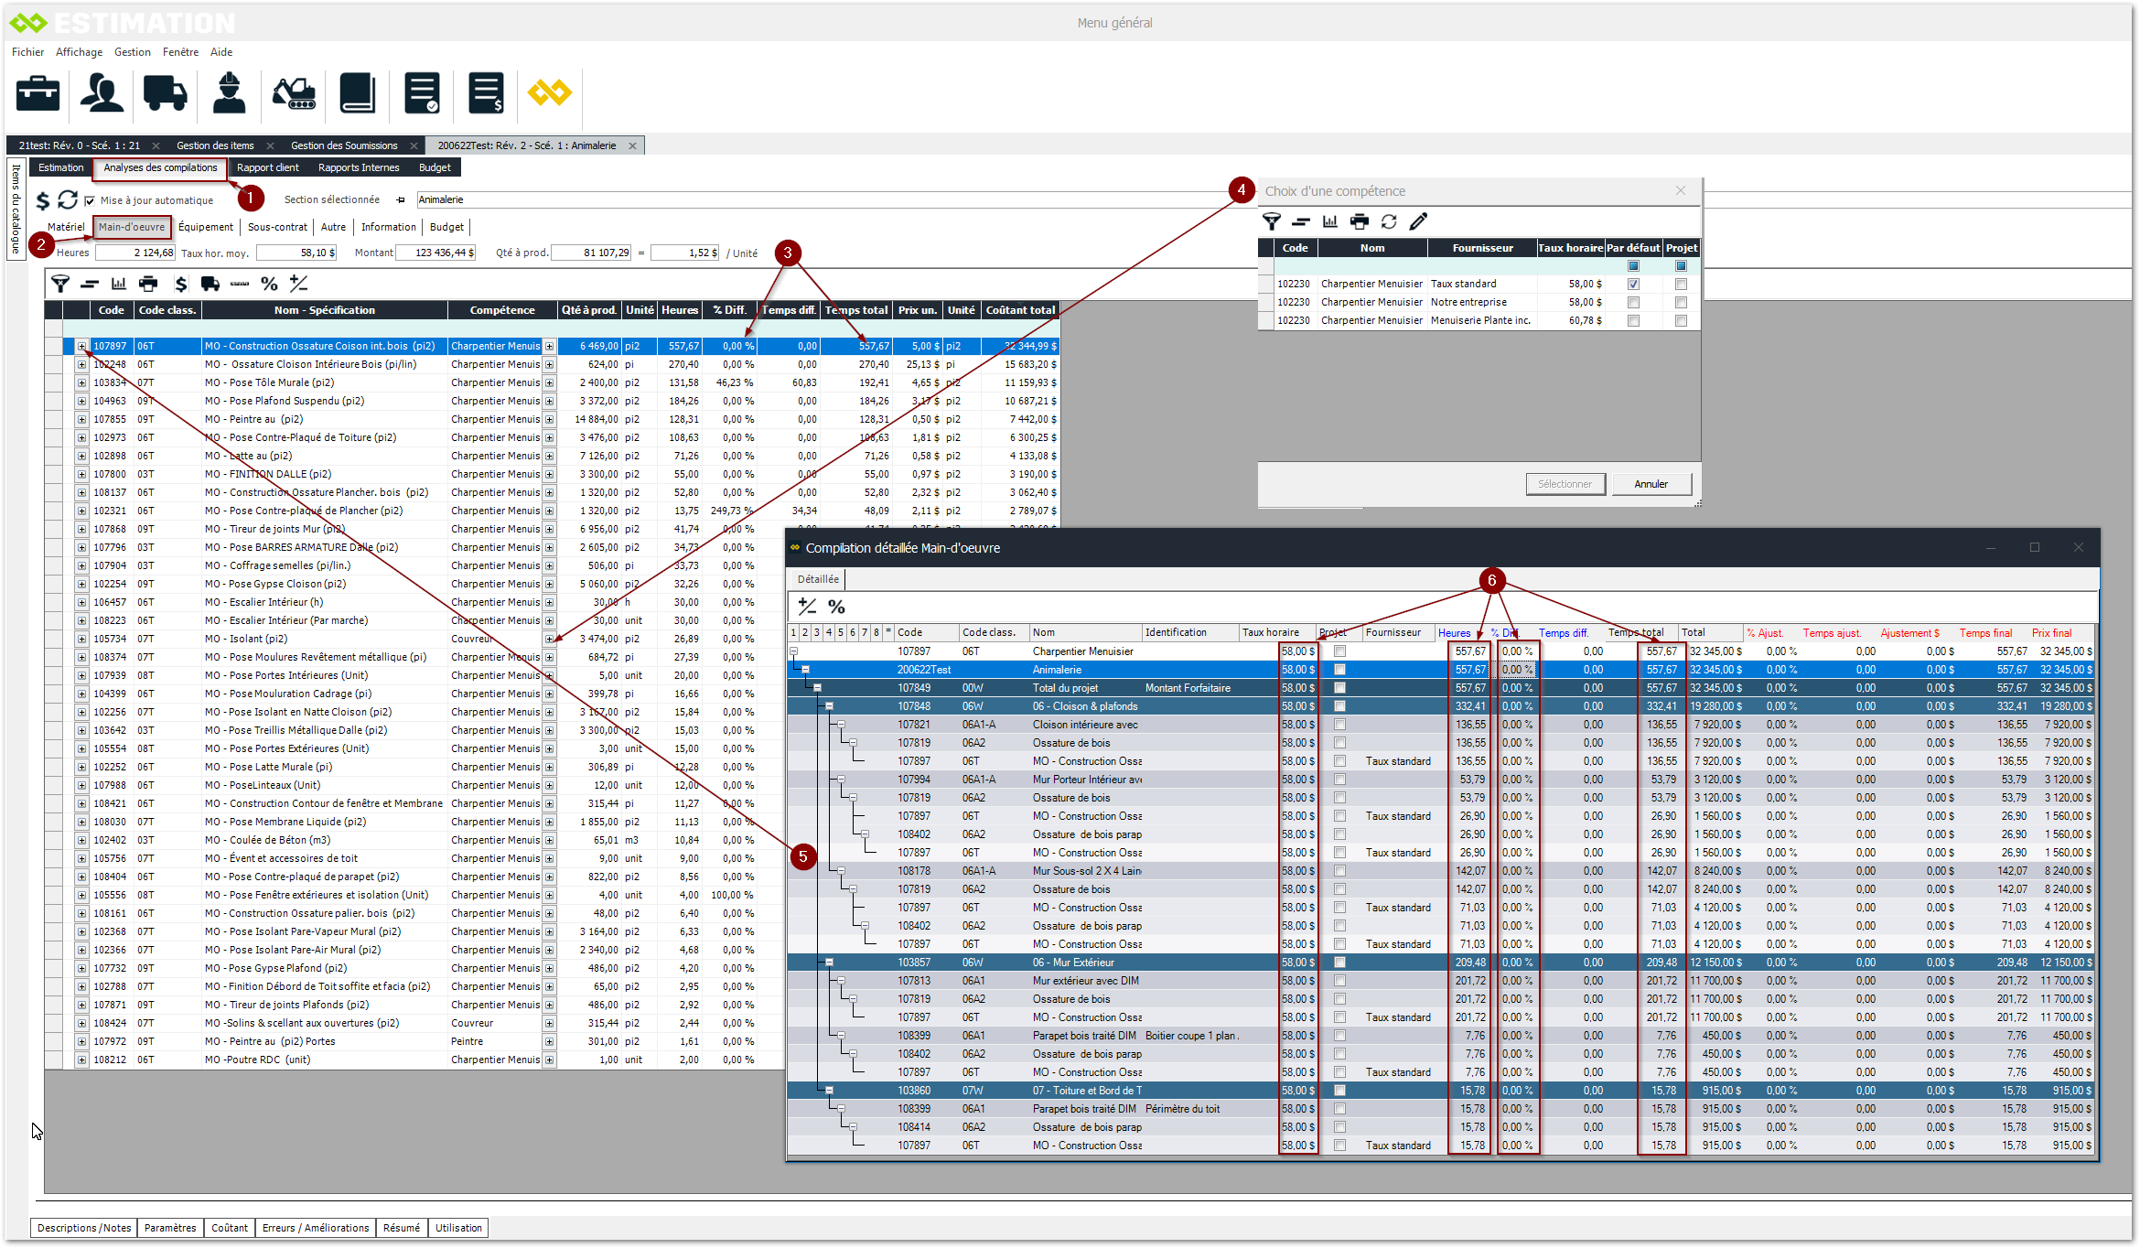The width and height of the screenshot is (2140, 1248).
Task: Open the Gestion menu
Action: [132, 52]
